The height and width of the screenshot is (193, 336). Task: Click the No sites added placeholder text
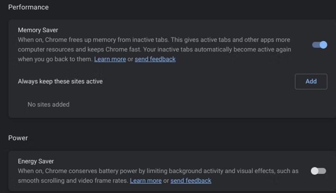48,104
